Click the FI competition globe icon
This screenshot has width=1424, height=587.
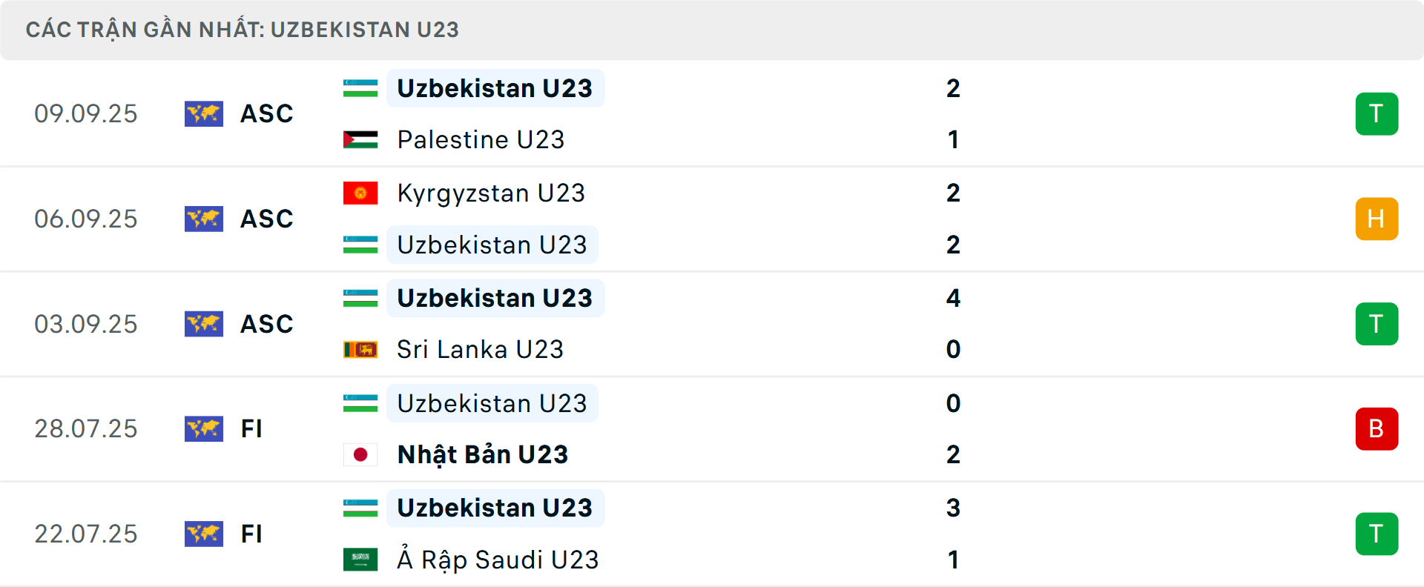click(x=204, y=429)
